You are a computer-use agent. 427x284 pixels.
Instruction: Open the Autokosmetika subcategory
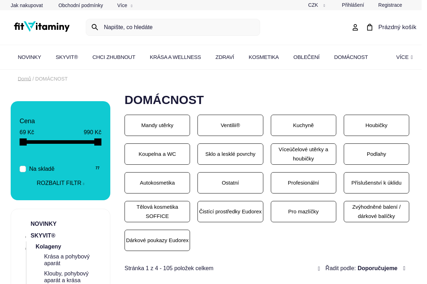pyautogui.click(x=157, y=183)
